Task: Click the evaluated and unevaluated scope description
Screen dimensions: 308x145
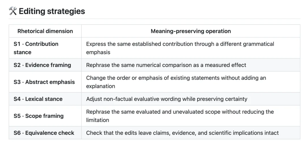Action: pyautogui.click(x=180, y=116)
